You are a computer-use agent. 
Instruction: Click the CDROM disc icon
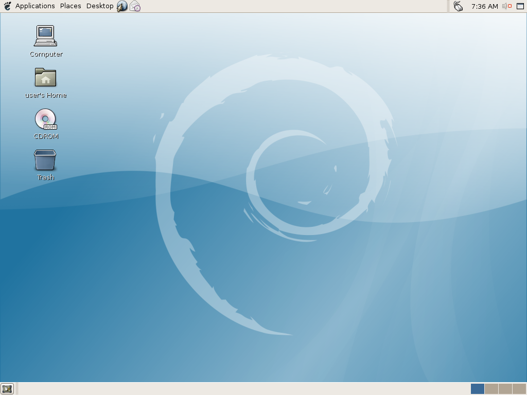click(45, 119)
